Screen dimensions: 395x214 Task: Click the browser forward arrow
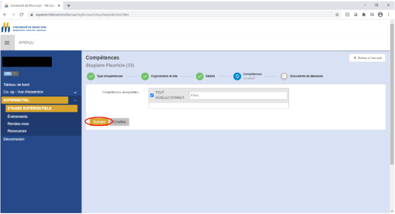[13, 15]
